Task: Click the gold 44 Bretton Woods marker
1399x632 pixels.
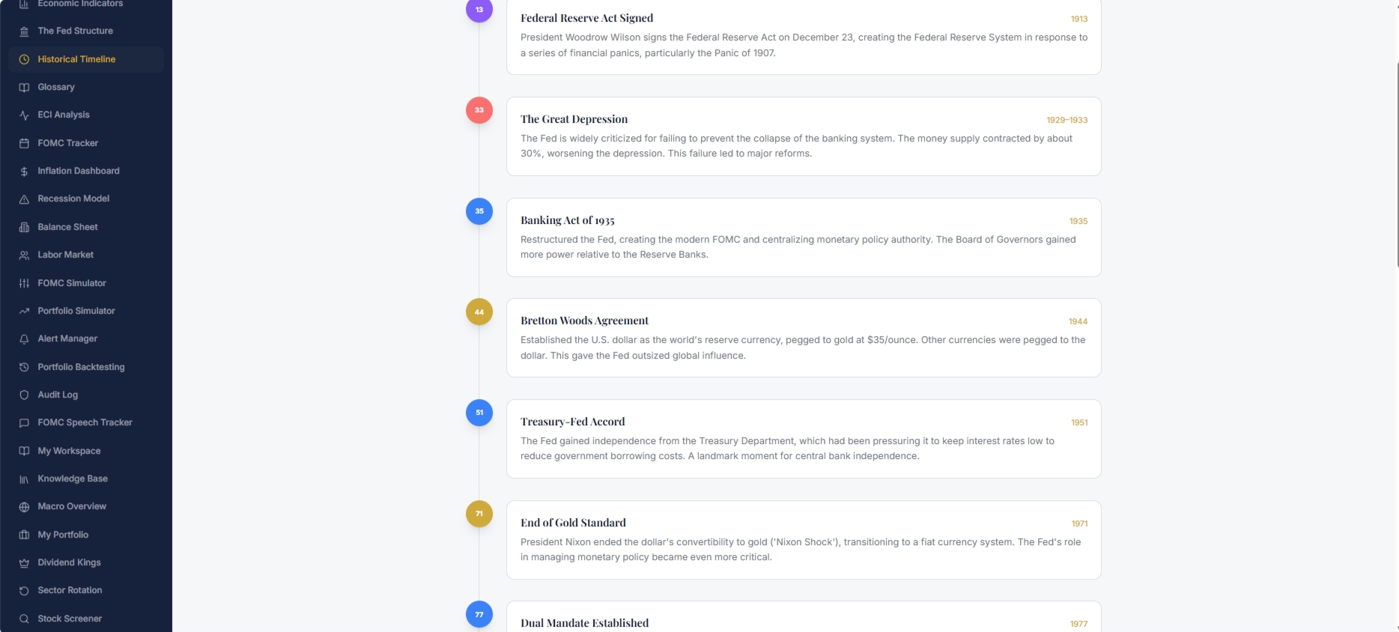Action: coord(479,312)
